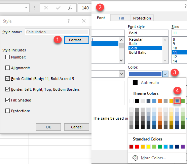
Task: Click the formula bar options dots
Action: [35, 8]
